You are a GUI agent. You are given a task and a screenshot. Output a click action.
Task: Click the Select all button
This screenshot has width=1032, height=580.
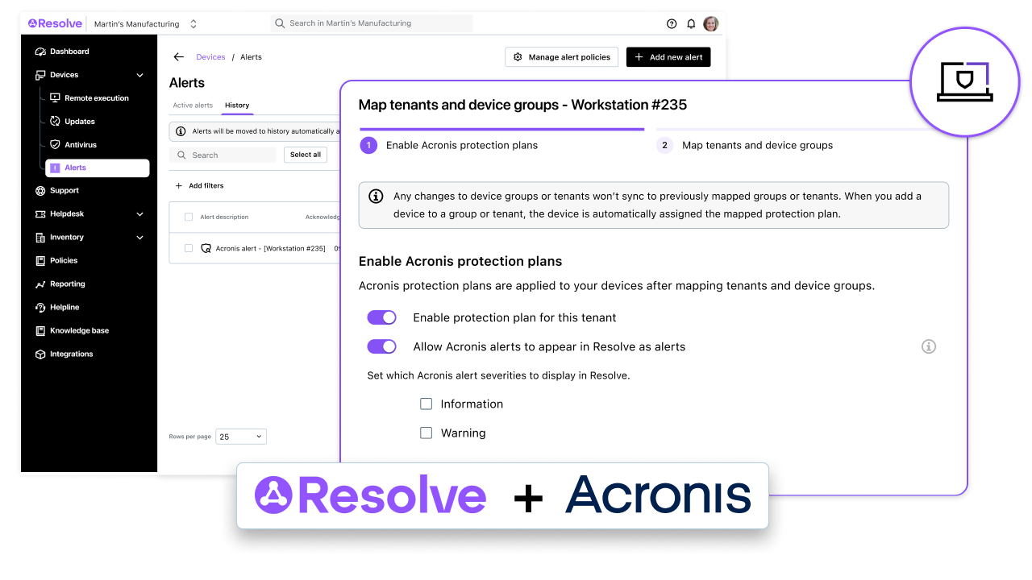[x=306, y=155]
